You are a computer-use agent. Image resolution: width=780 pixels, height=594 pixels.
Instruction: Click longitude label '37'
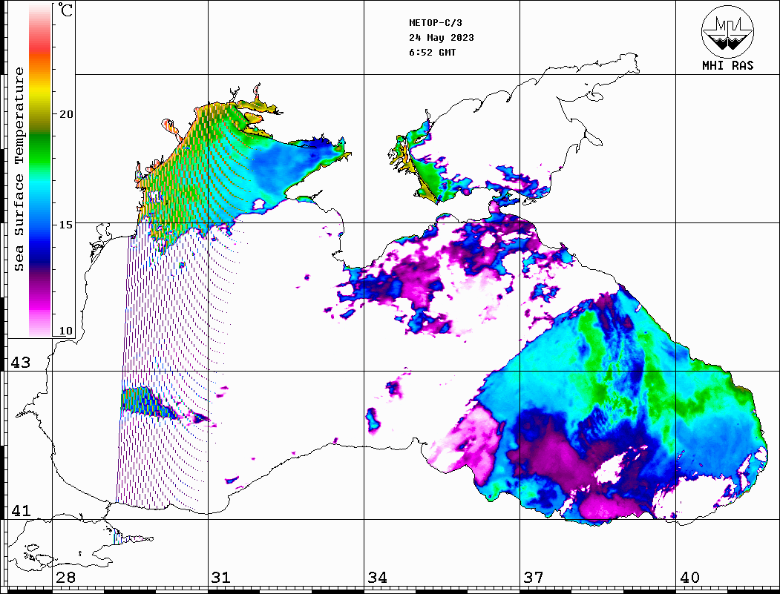(534, 578)
